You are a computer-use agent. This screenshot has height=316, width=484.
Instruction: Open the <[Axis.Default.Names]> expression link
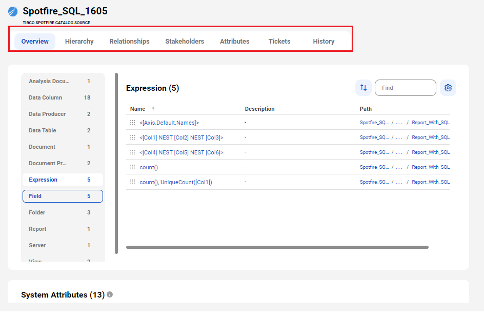169,123
